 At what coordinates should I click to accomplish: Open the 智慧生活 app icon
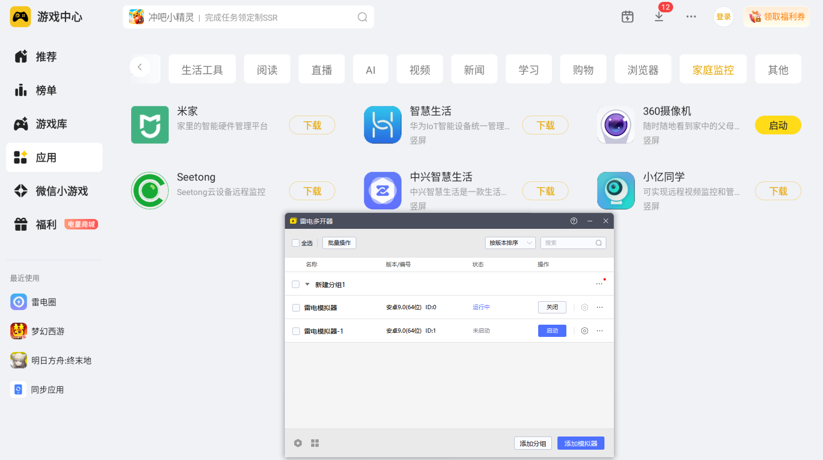tap(383, 125)
